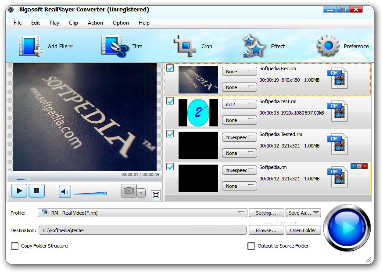
Task: Click RM format icon for Softpedia test.rm
Action: pos(337,111)
